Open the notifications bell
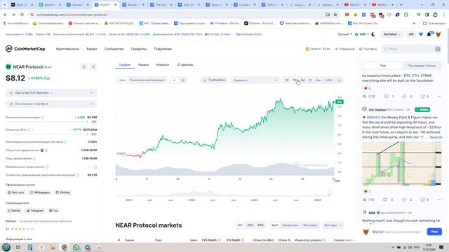449x252 pixels. pyautogui.click(x=429, y=34)
